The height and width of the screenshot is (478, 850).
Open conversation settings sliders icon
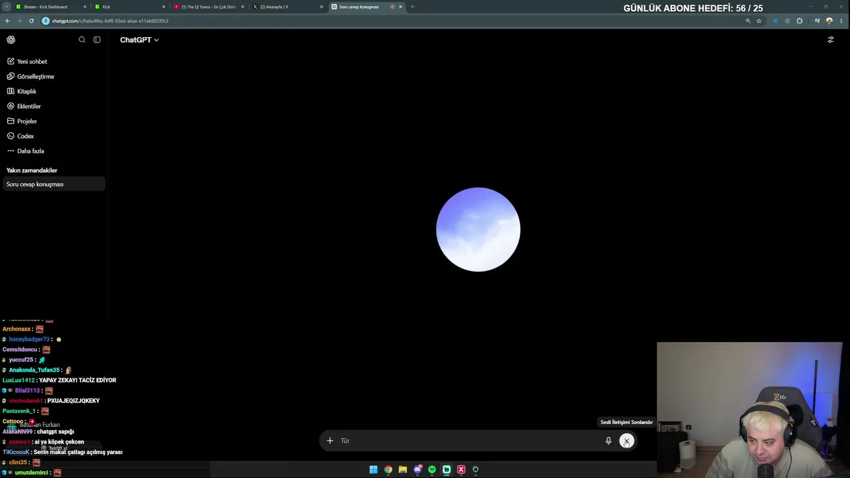(830, 40)
